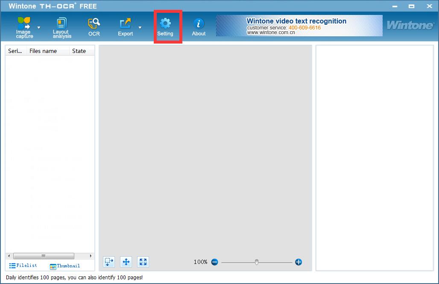Open the Wintone video text recognition banner
439x284 pixels.
coord(299,26)
